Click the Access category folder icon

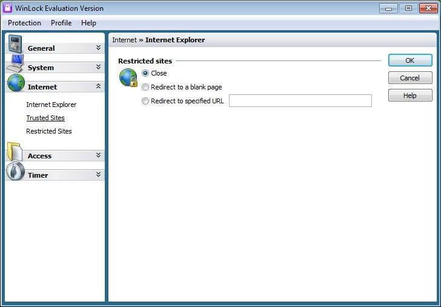(x=15, y=152)
